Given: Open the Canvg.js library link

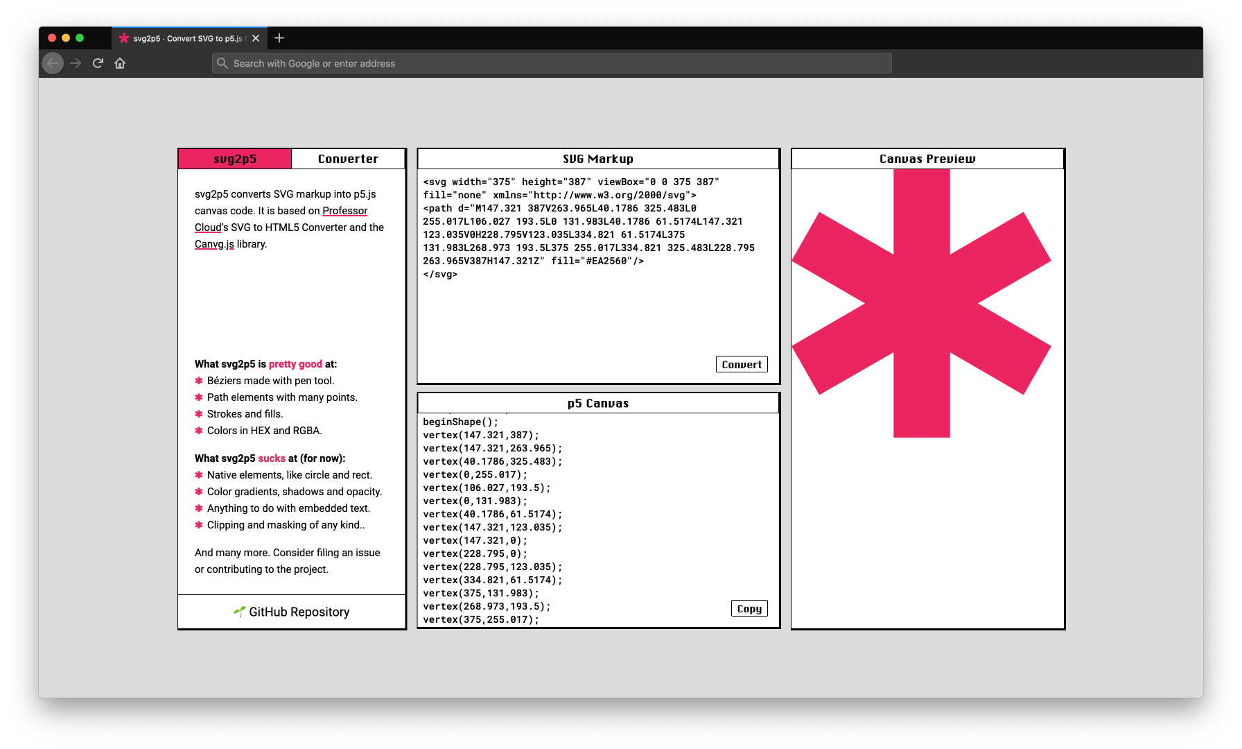Looking at the screenshot, I should (x=214, y=244).
